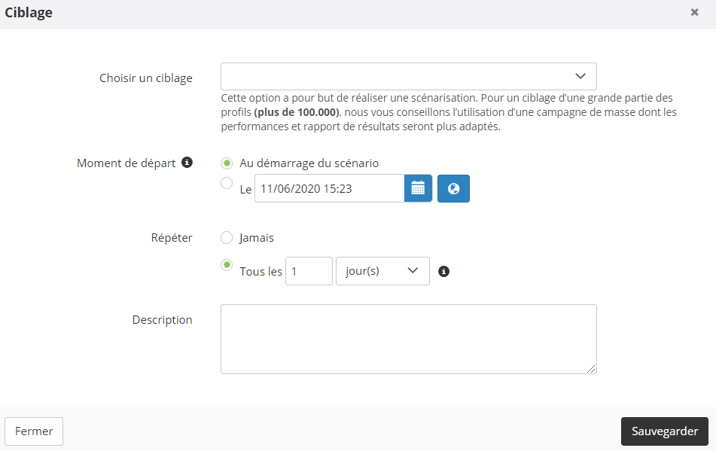Open the calendar date picker icon

(418, 188)
